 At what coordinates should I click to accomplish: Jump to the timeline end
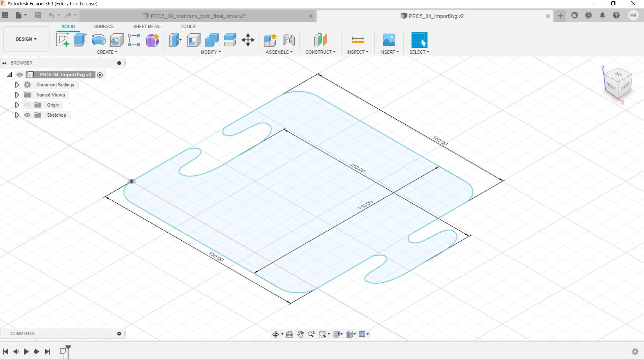pos(47,352)
